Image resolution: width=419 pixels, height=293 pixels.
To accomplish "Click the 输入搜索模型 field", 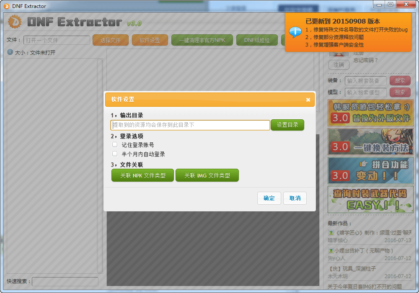I will click(x=366, y=93).
